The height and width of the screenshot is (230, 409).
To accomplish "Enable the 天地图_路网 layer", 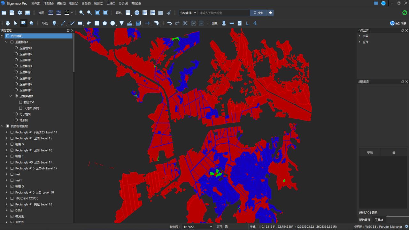I will pyautogui.click(x=20, y=108).
